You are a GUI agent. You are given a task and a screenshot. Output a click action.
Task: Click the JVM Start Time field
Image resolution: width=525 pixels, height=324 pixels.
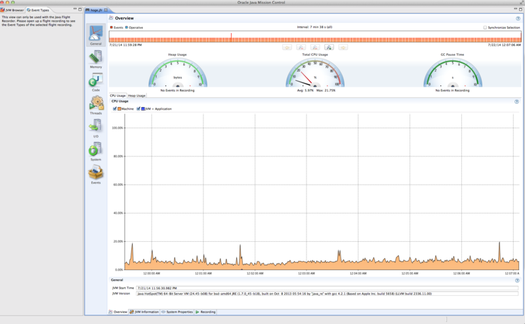(x=327, y=288)
